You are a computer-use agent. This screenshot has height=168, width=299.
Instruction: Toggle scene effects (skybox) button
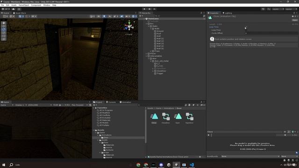[x=115, y=16]
